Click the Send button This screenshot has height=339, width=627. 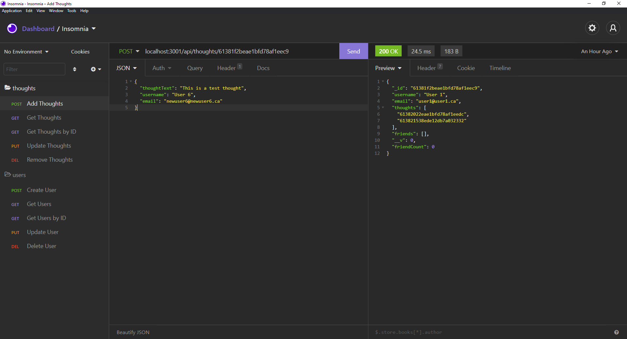click(x=353, y=51)
